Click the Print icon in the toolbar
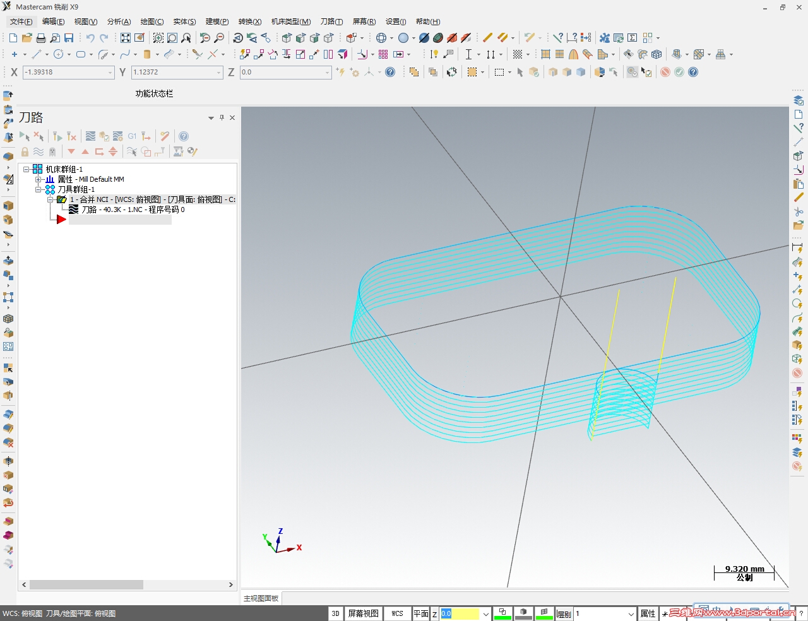Image resolution: width=808 pixels, height=621 pixels. [41, 38]
